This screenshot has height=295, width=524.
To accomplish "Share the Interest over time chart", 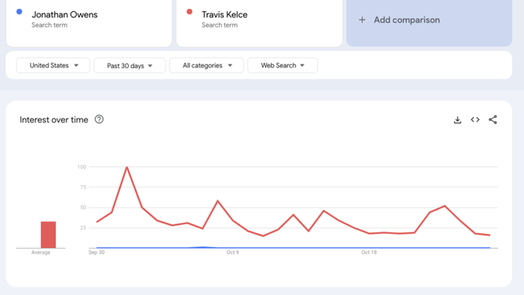I will pos(493,119).
